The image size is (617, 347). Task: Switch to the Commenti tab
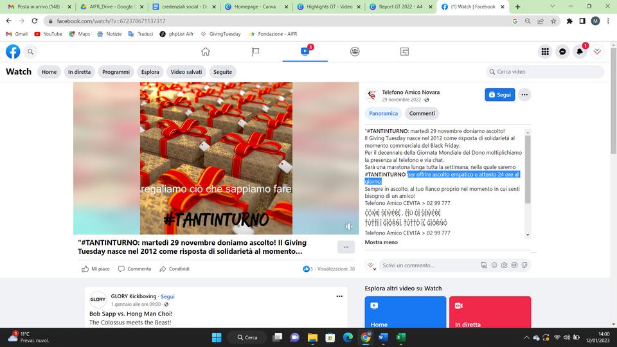point(422,113)
